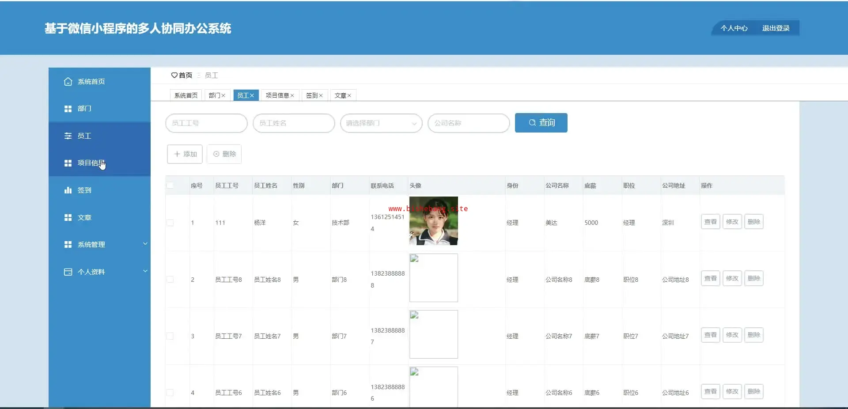The image size is (848, 409).
Task: Open 个人中心 in the top bar
Action: [734, 28]
